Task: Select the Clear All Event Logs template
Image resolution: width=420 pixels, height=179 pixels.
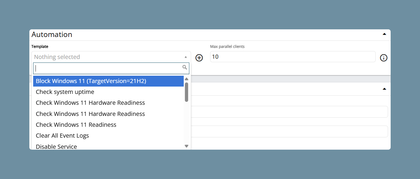Action: [x=108, y=136]
